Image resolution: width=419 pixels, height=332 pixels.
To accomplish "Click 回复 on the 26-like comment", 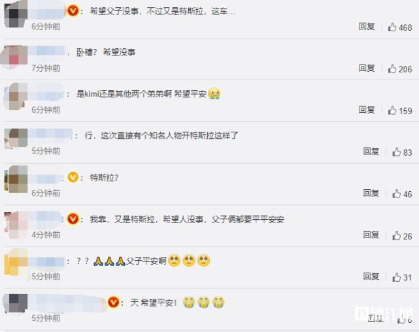I will pos(371,235).
